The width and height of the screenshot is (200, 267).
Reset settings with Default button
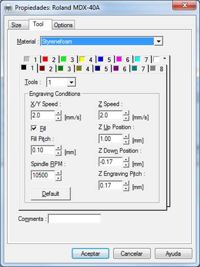(x=51, y=194)
